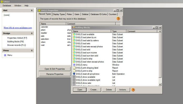Click the grid list icon for EAGLE.show available

[74, 77]
